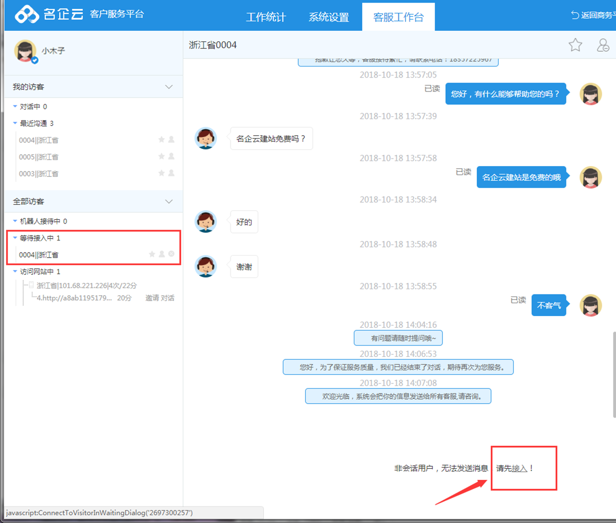The image size is (616, 523).
Task: Collapse the 最近沟通 tree group
Action: tap(15, 123)
